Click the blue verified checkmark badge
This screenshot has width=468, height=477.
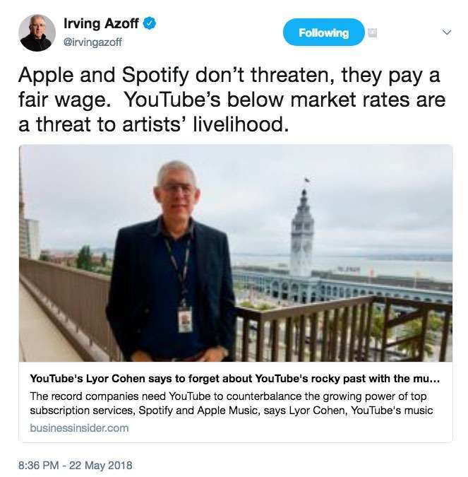click(x=149, y=23)
